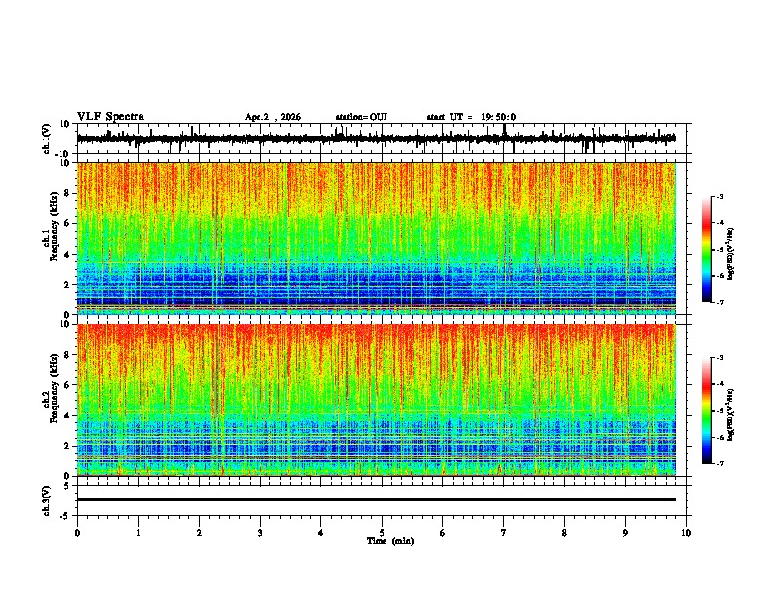Click tick label "3" on Time (min) axis
773x597 pixels.
pyautogui.click(x=260, y=533)
